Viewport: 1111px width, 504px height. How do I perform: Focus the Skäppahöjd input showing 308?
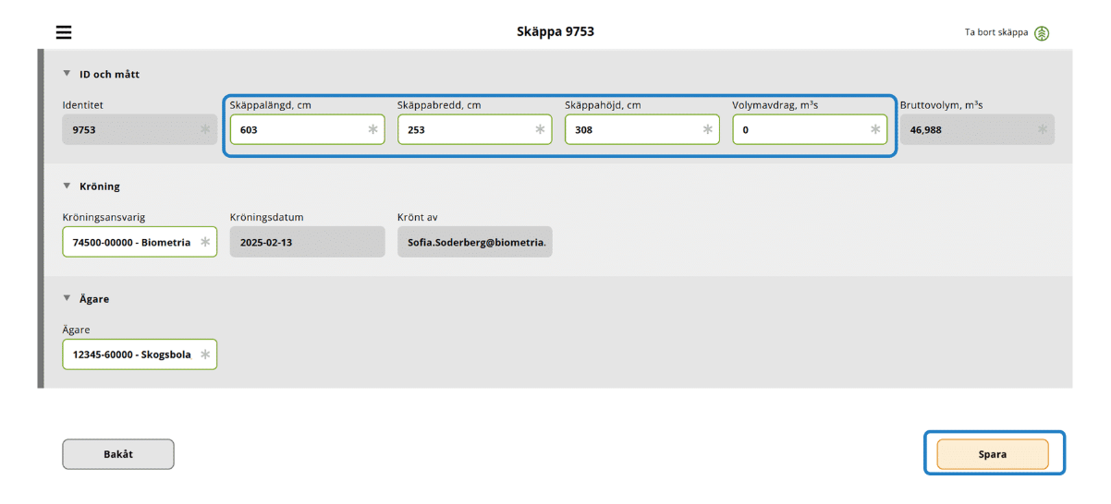coord(631,130)
